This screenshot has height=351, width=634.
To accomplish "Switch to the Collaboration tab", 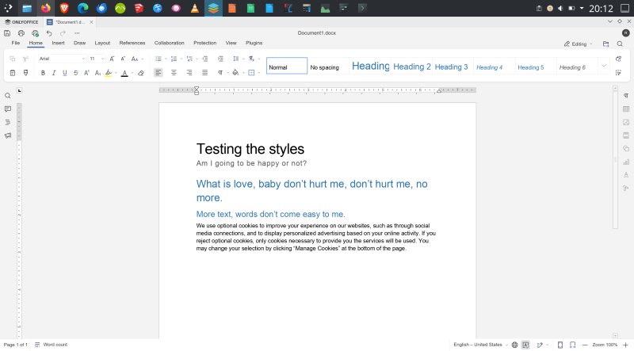I will coord(169,43).
